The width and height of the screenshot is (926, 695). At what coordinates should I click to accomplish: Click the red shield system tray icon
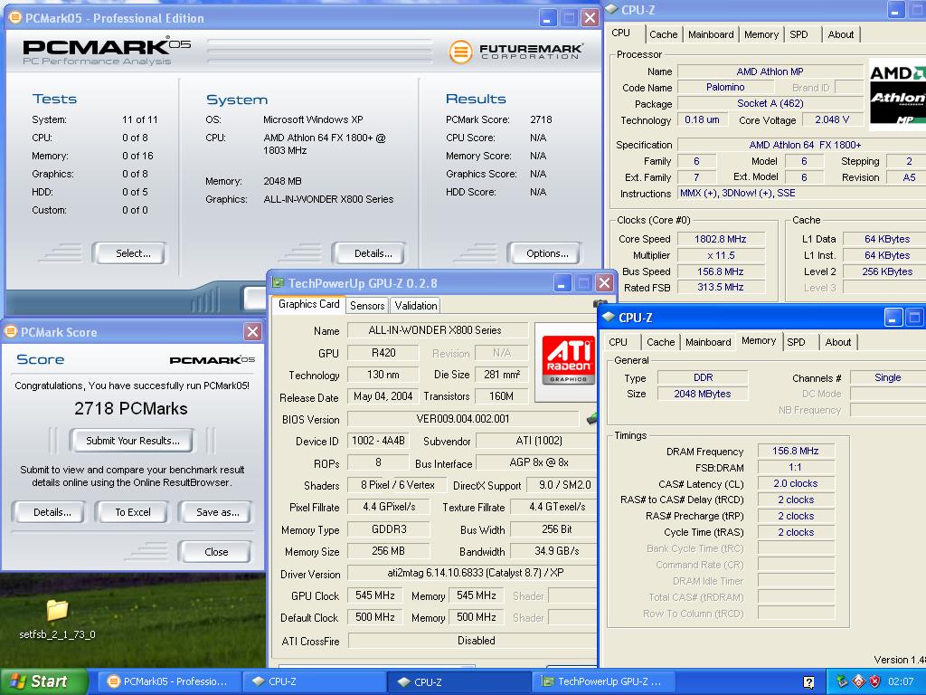click(875, 681)
